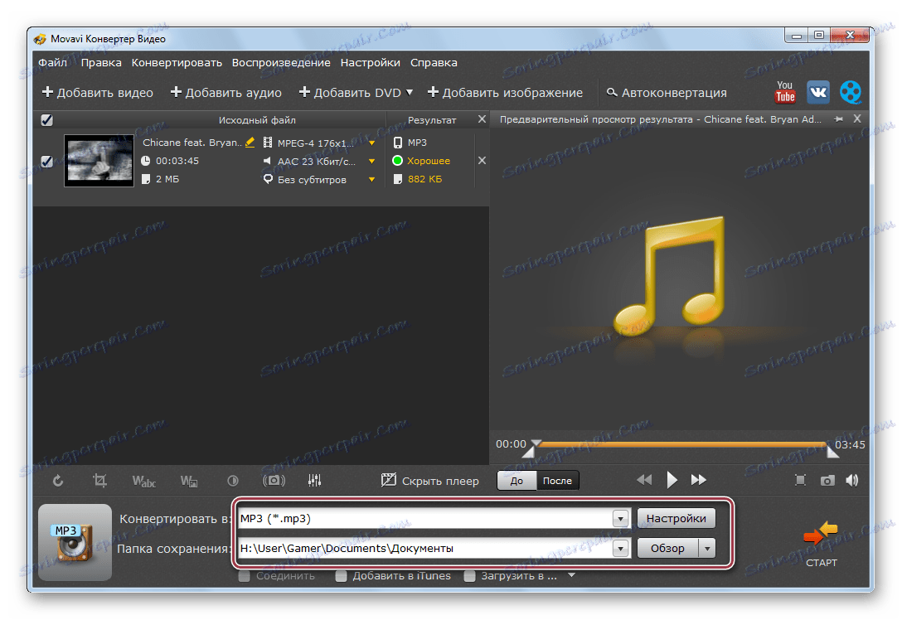Open format Настройки button

pos(676,518)
